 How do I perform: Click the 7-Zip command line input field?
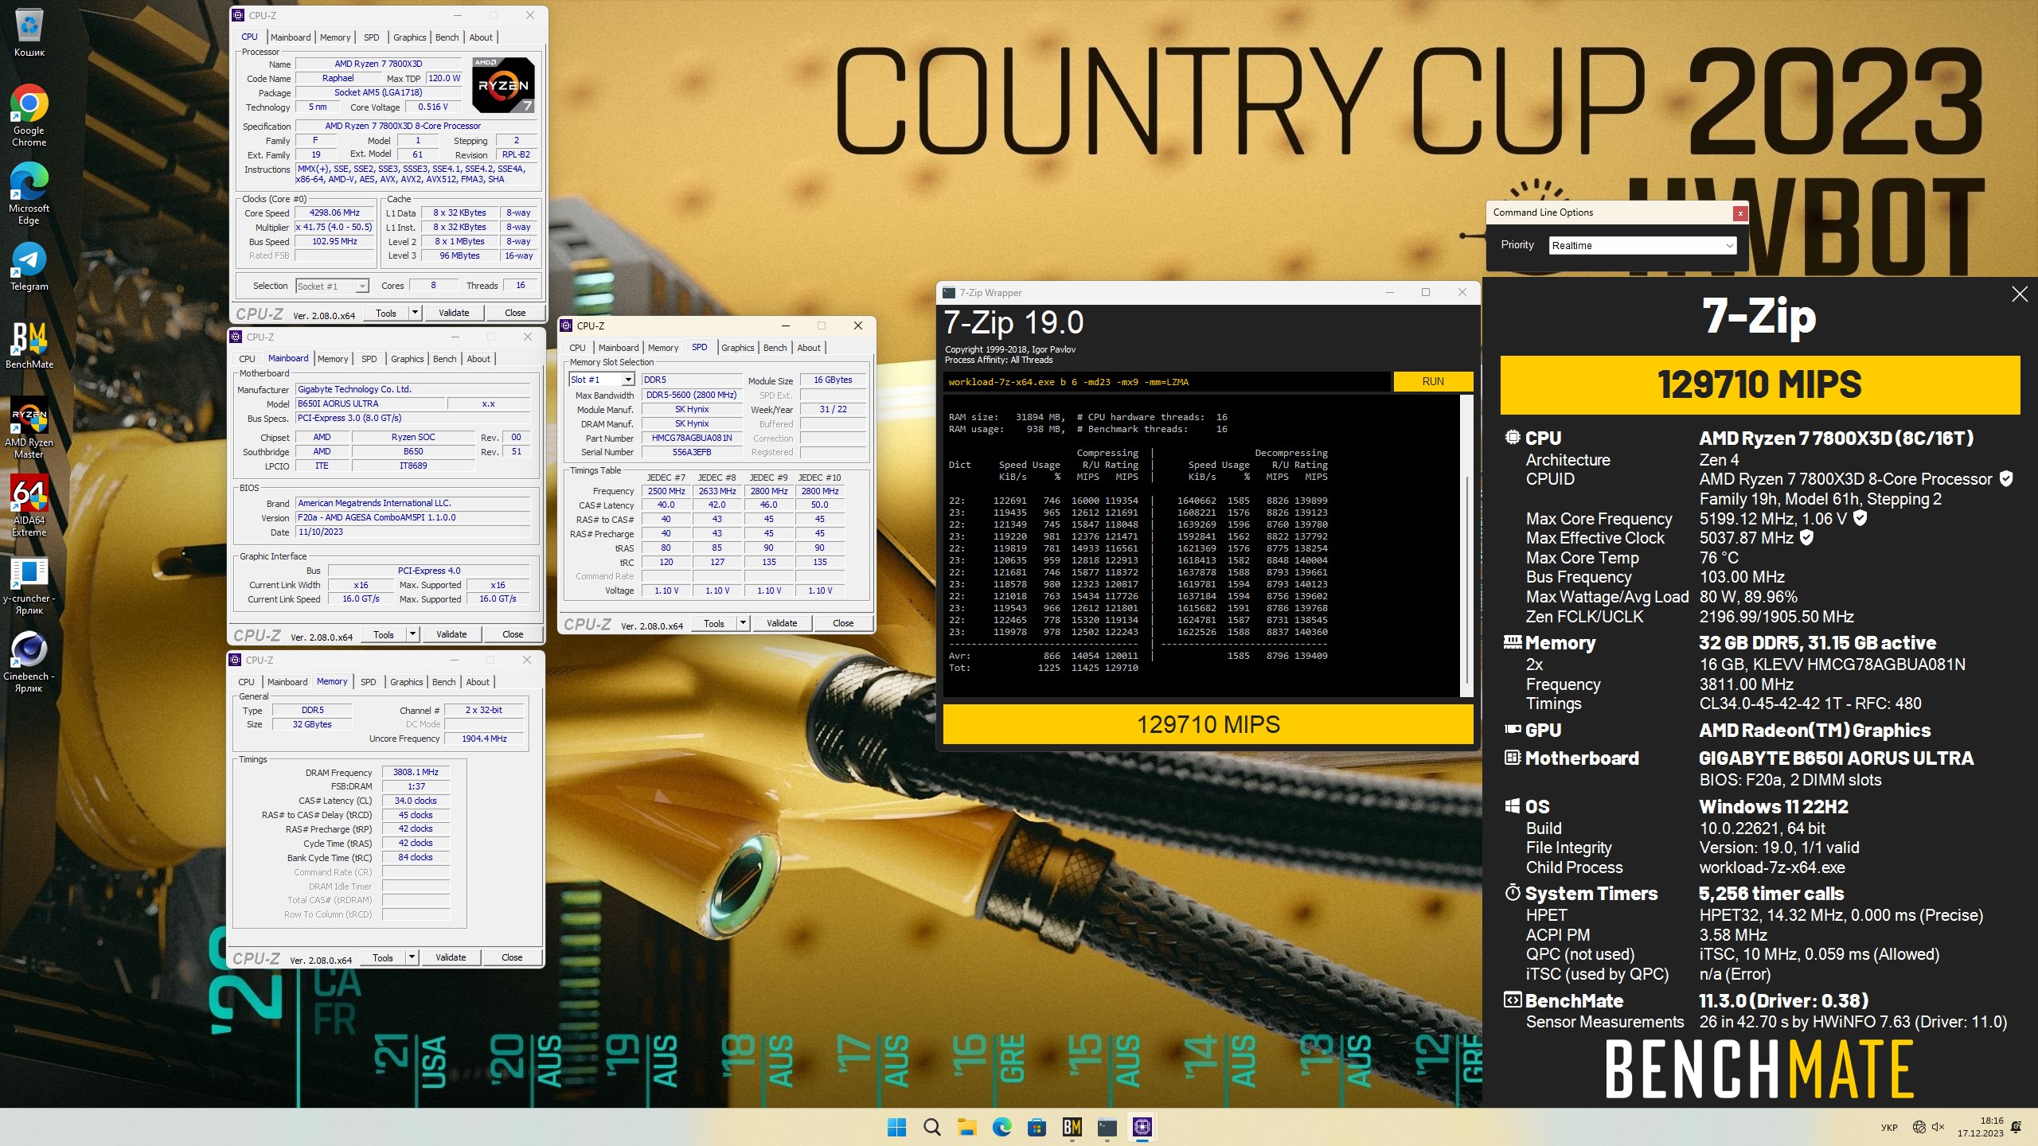(x=1166, y=382)
